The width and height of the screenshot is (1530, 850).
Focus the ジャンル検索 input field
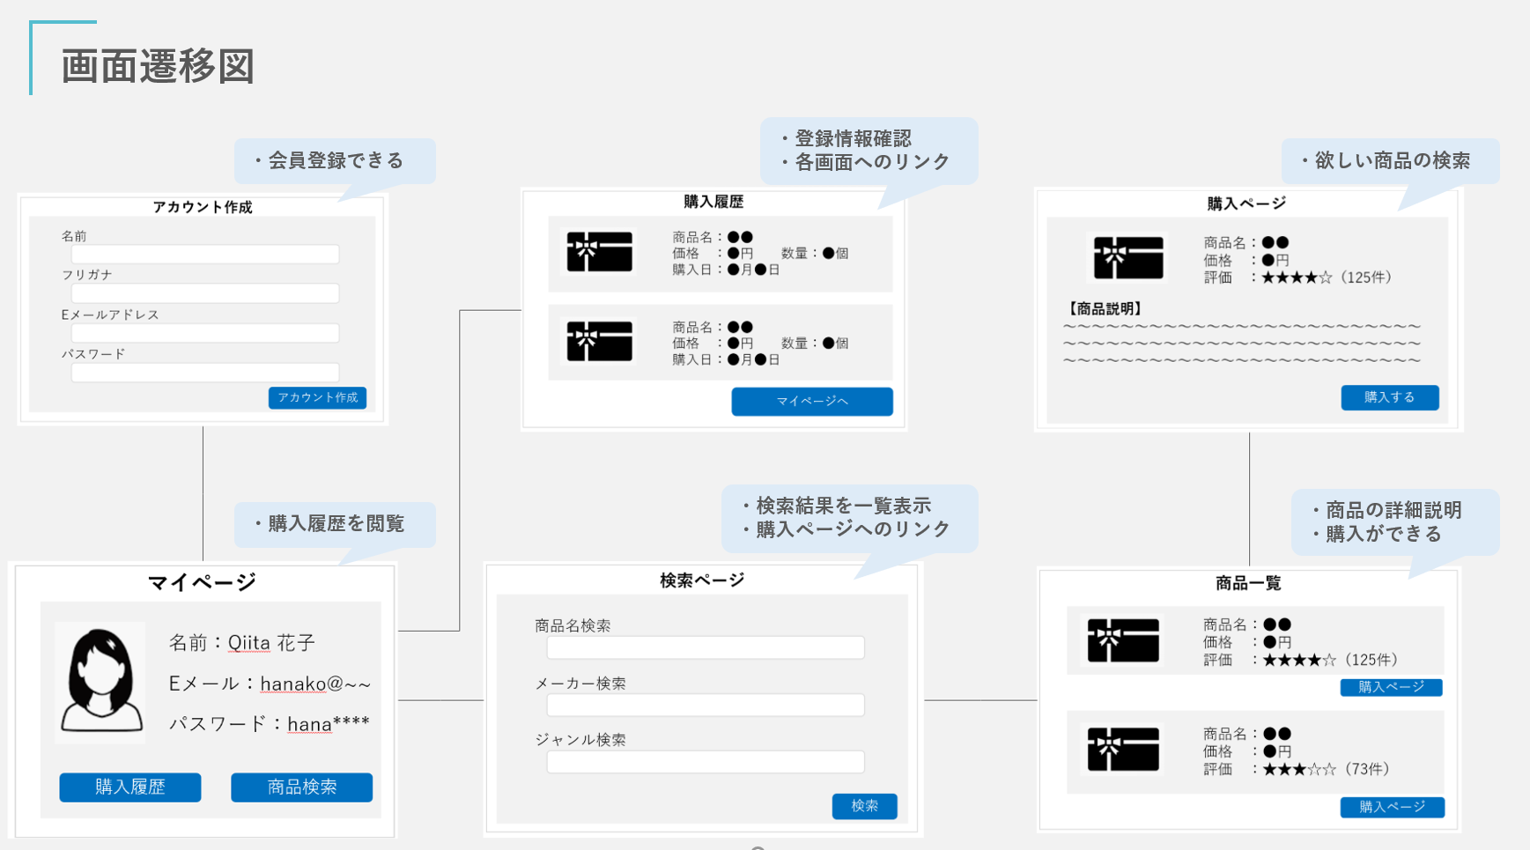pos(706,762)
